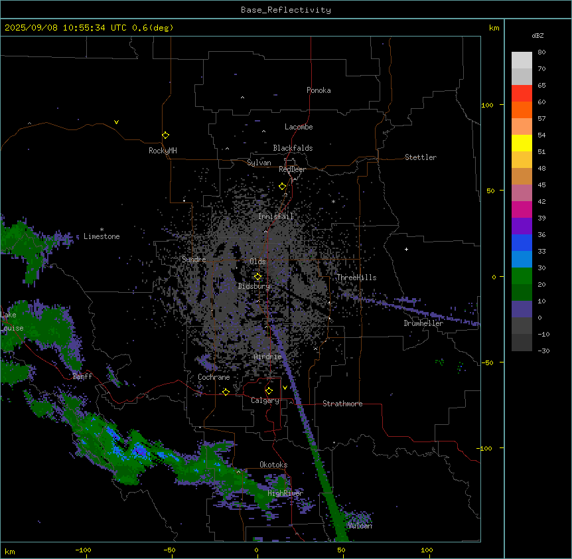
Task: Click the white 70–80 dBZ legend swatch
Action: pyautogui.click(x=522, y=60)
